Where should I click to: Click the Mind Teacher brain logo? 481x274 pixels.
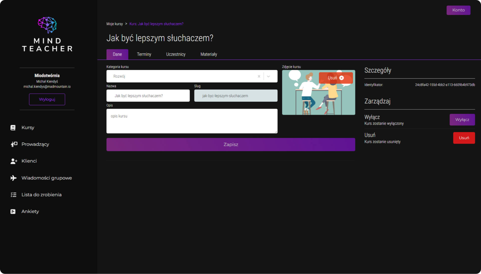coord(47,25)
